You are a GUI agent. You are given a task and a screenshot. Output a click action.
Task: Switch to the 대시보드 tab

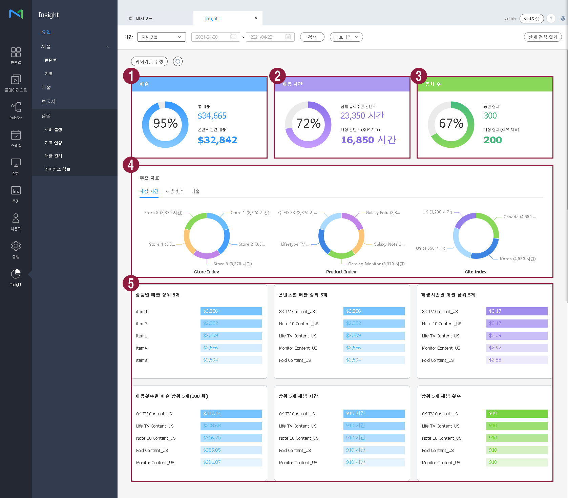(x=144, y=19)
